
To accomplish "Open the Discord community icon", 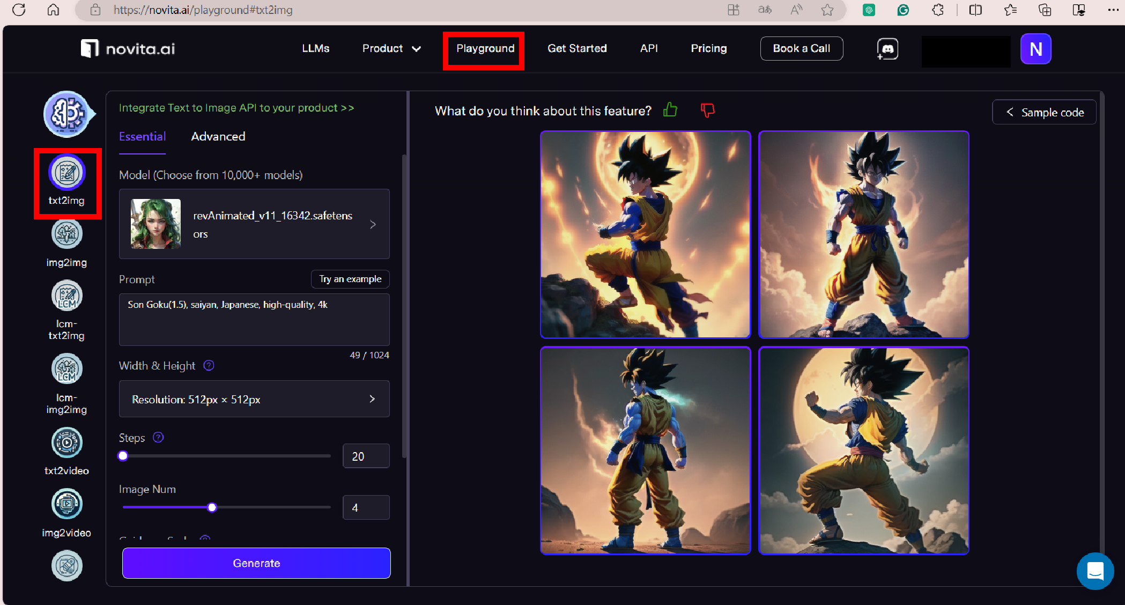I will [x=887, y=49].
